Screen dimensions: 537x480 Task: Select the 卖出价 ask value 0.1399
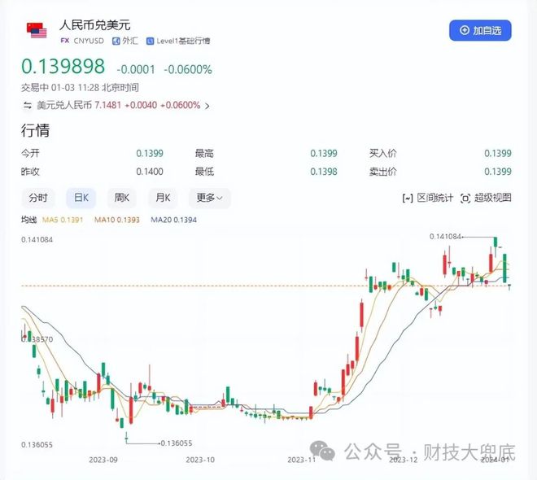tap(498, 172)
